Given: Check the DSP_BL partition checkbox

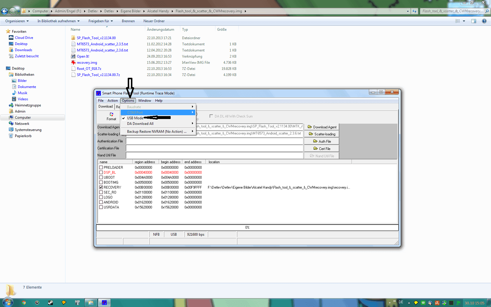Looking at the screenshot, I should click(101, 173).
